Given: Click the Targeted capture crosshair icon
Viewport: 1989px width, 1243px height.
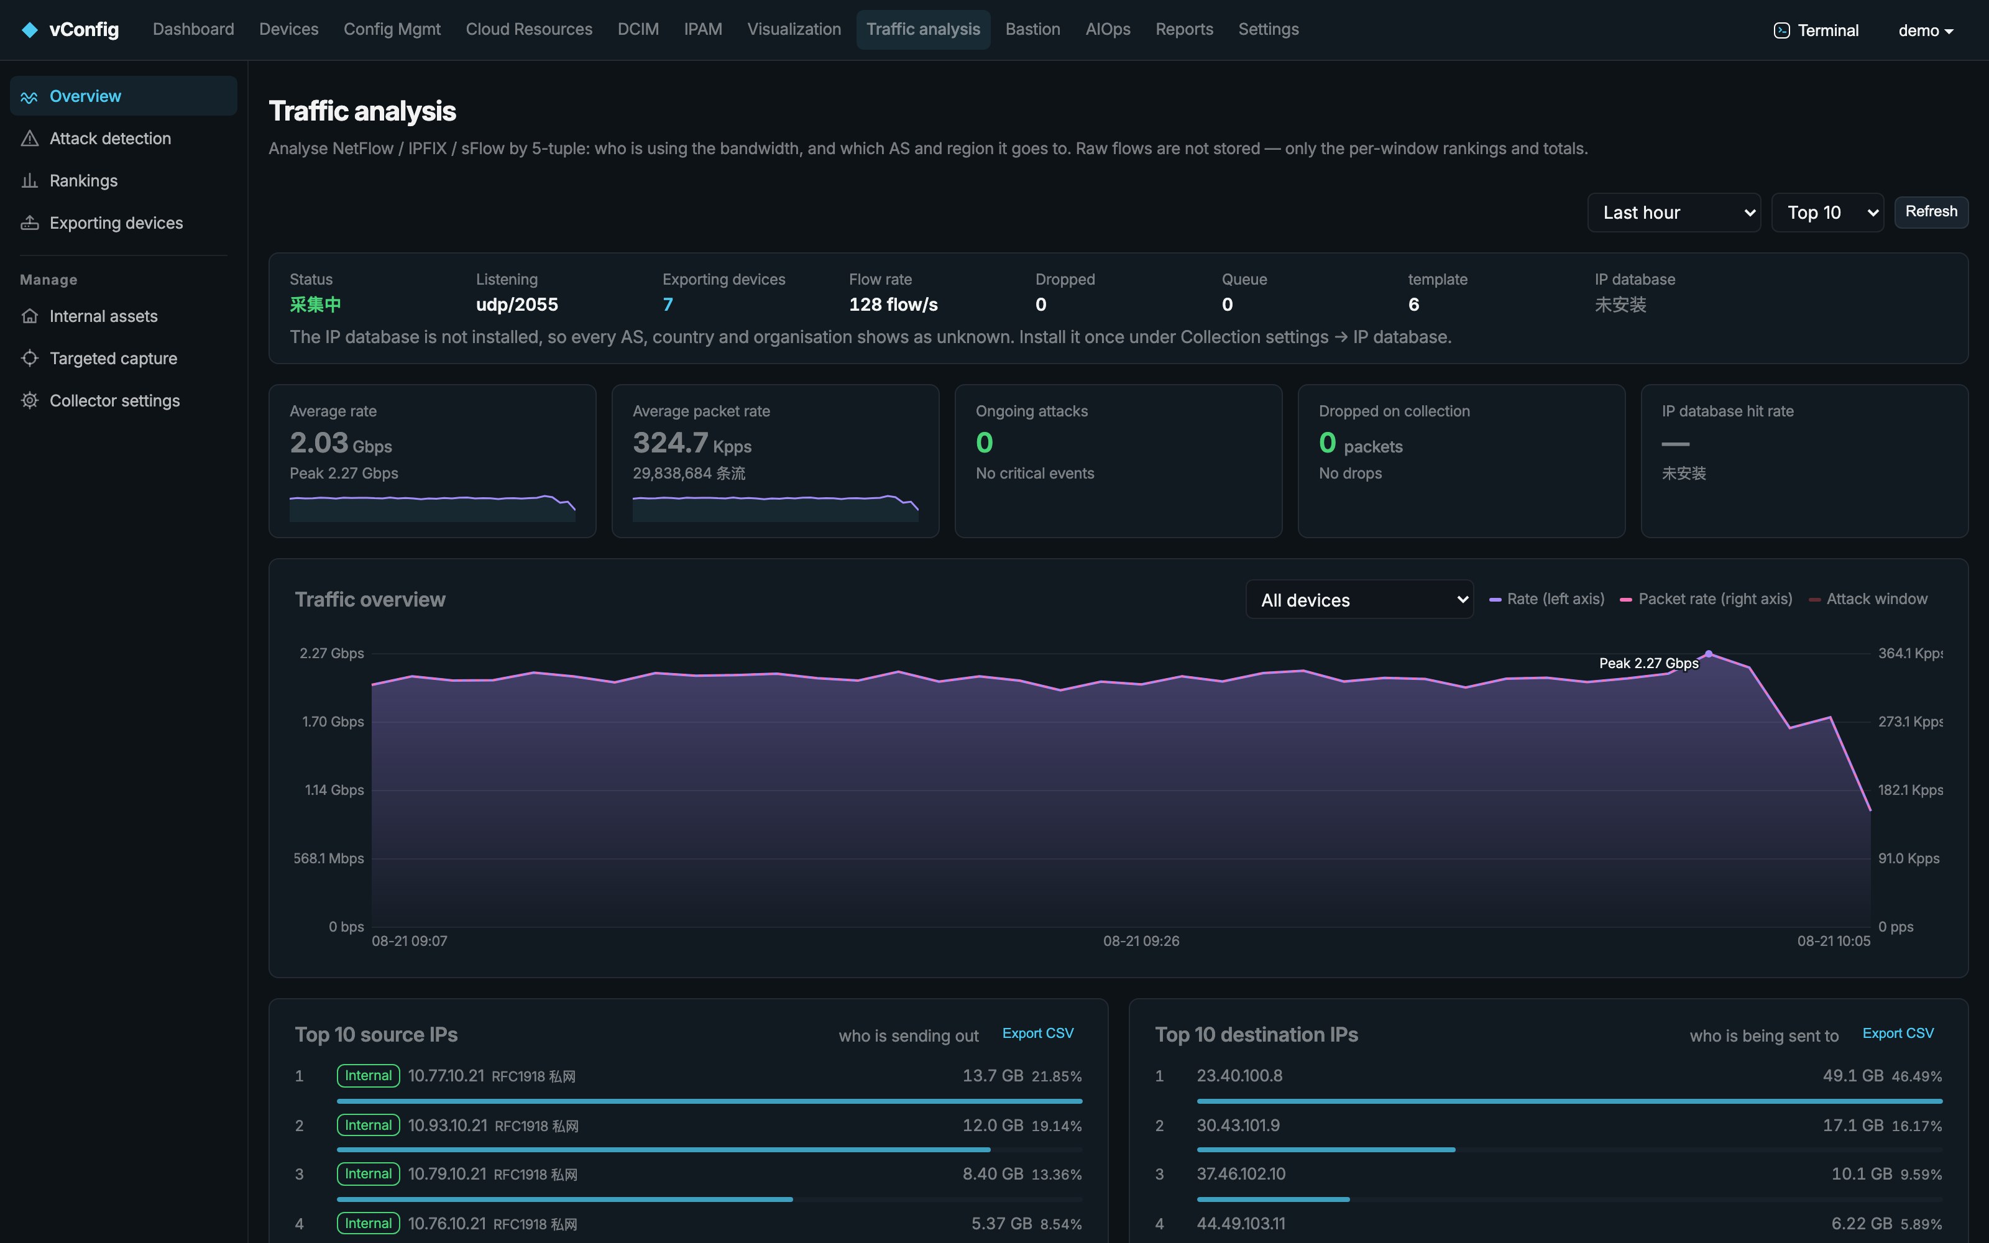Looking at the screenshot, I should 30,359.
